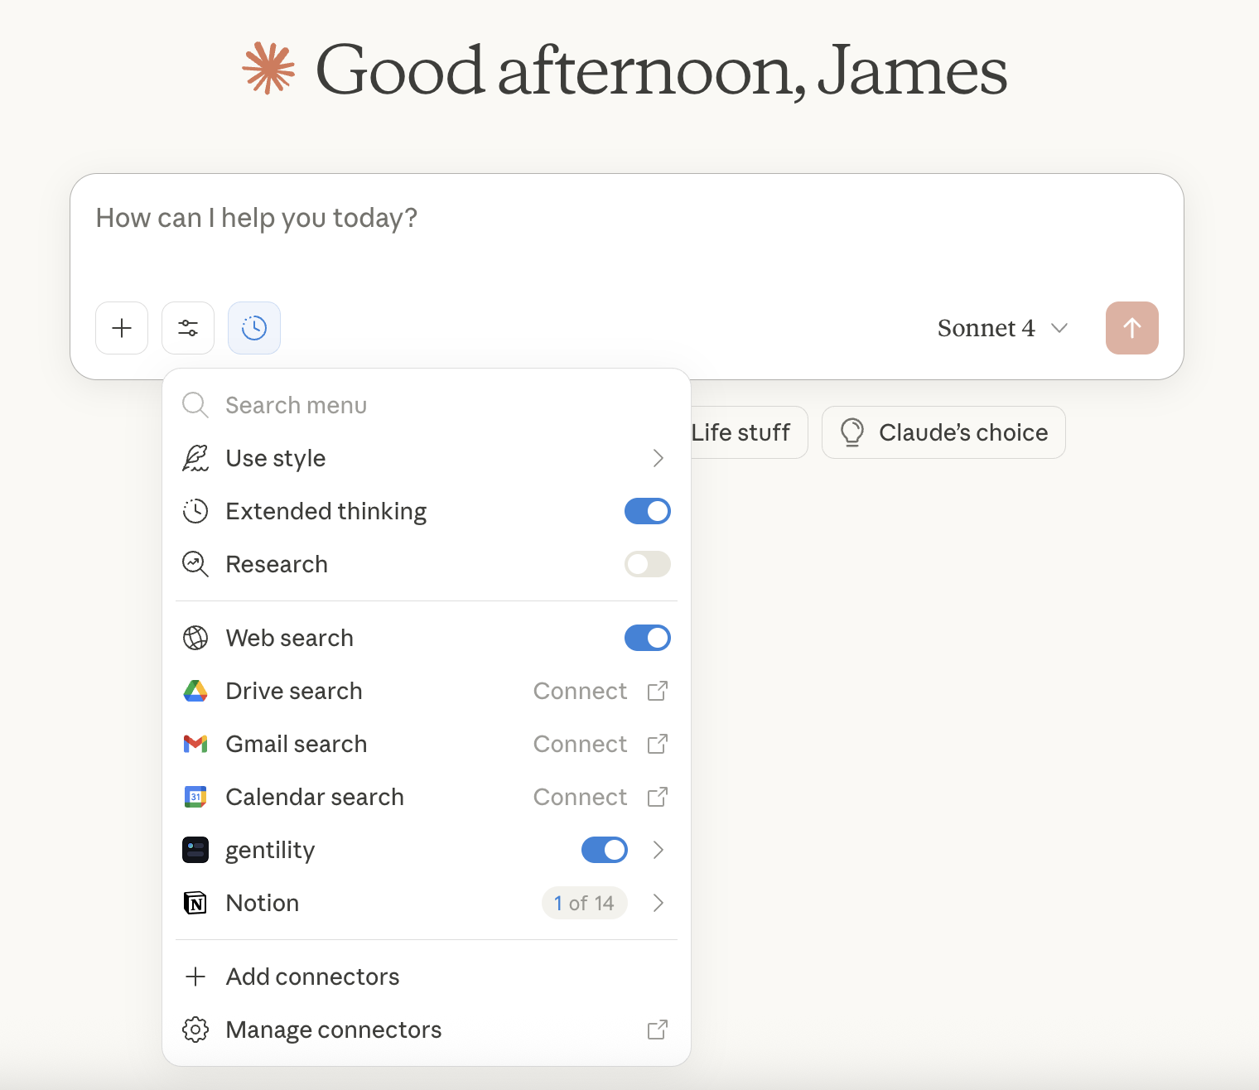Switch off the gentility connector toggle
Viewport: 1259px width, 1090px height.
(604, 850)
